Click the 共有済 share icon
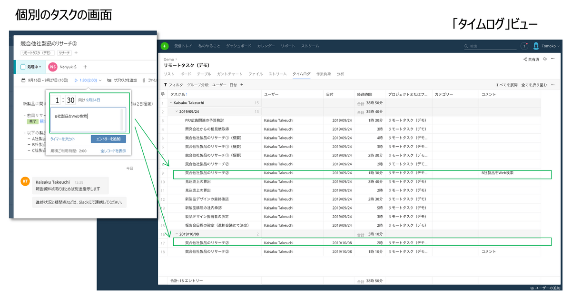 525,60
